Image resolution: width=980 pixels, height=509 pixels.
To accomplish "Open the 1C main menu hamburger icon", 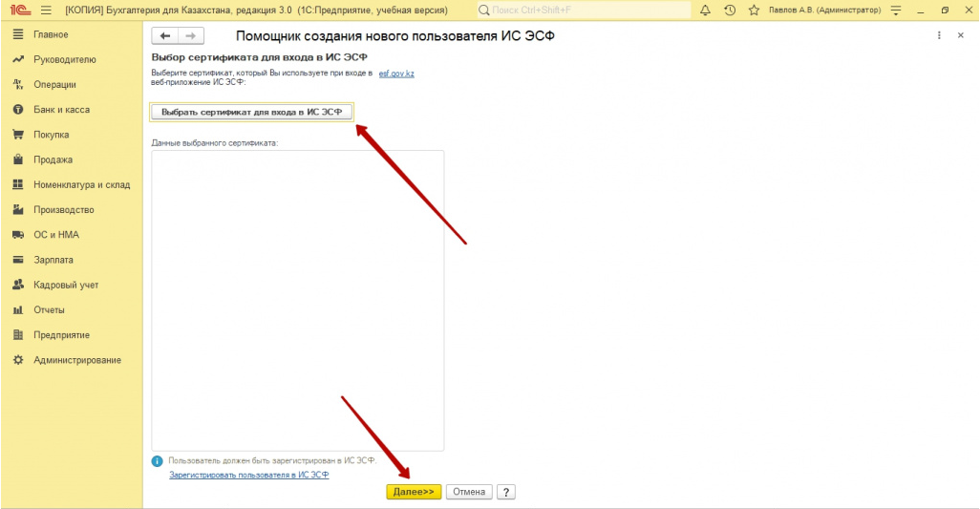I will point(46,10).
